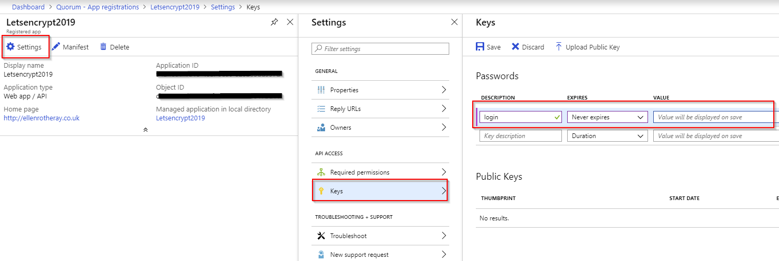Viewport: 779px width, 261px height.
Task: Click the Reply URLs list icon
Action: coord(321,109)
